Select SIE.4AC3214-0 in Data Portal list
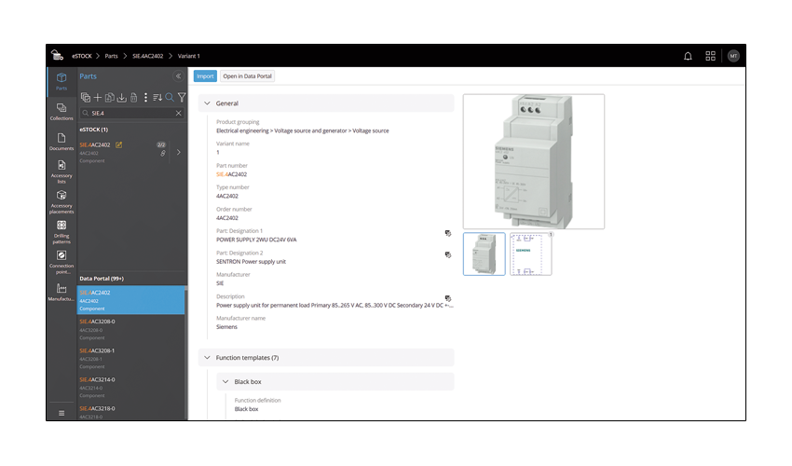The width and height of the screenshot is (792, 466). pyautogui.click(x=130, y=387)
